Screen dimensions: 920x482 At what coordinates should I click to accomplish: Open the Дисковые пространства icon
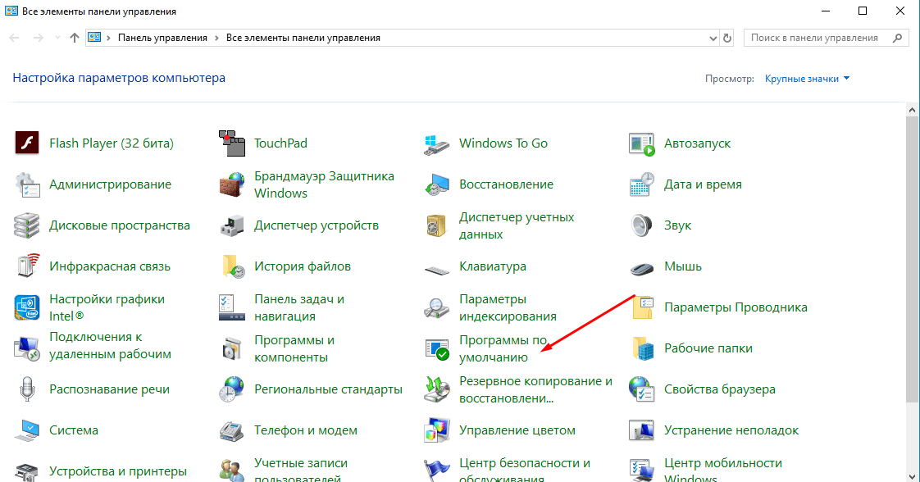[27, 225]
